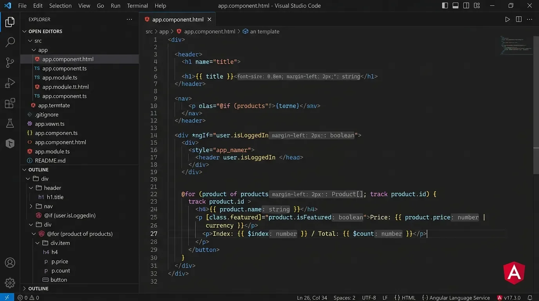Image resolution: width=539 pixels, height=301 pixels.
Task: Open the View menu
Action: coord(84,5)
